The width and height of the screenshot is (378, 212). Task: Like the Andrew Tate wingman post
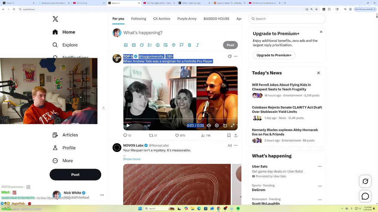pos(180,135)
